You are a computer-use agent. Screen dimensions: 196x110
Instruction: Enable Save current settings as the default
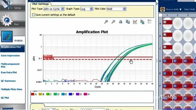click(33, 15)
